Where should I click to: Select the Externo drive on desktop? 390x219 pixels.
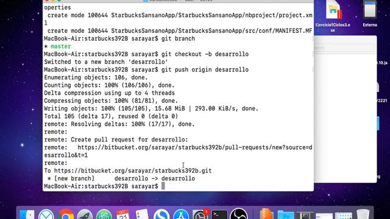[x=370, y=13]
